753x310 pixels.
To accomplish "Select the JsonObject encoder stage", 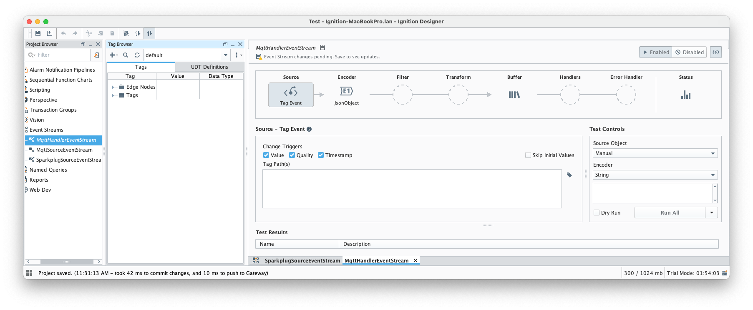I will pyautogui.click(x=347, y=95).
